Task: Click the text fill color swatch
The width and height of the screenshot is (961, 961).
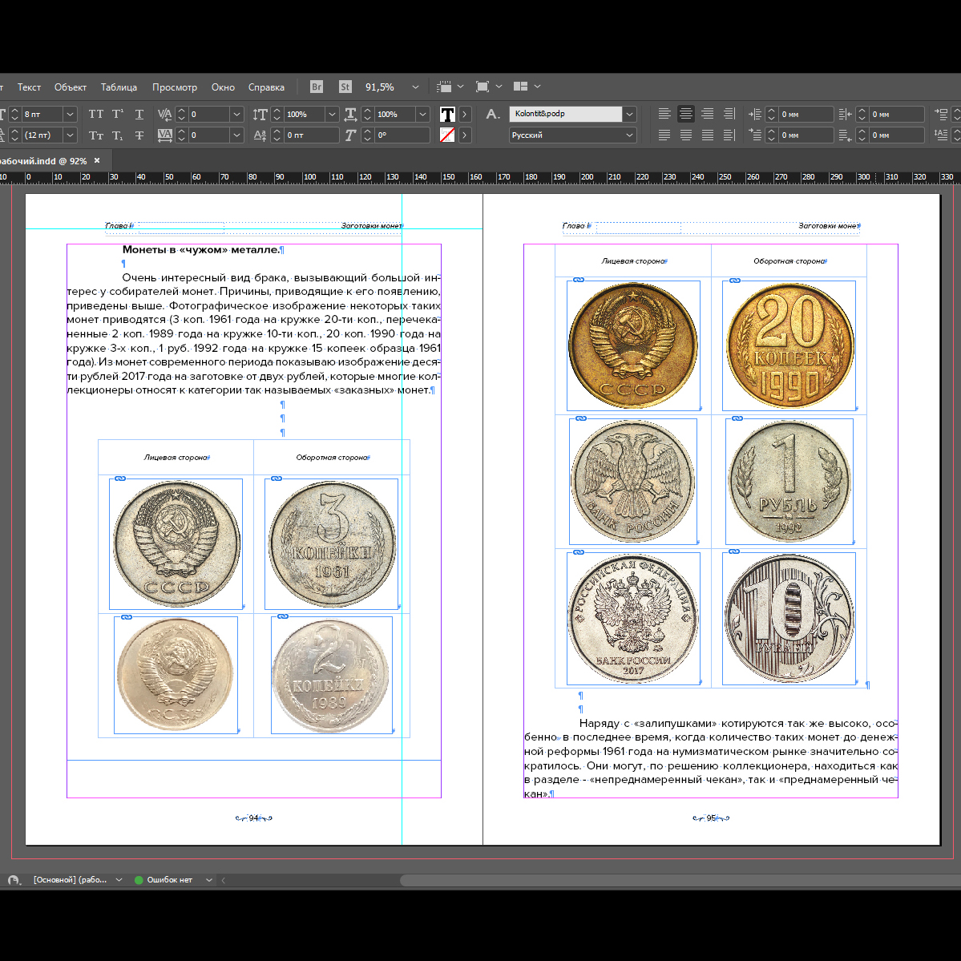Action: pos(447,114)
